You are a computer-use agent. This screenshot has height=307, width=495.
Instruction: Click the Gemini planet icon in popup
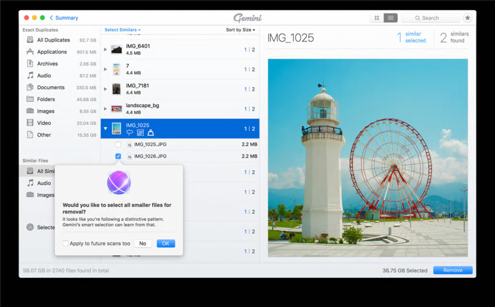point(119,182)
